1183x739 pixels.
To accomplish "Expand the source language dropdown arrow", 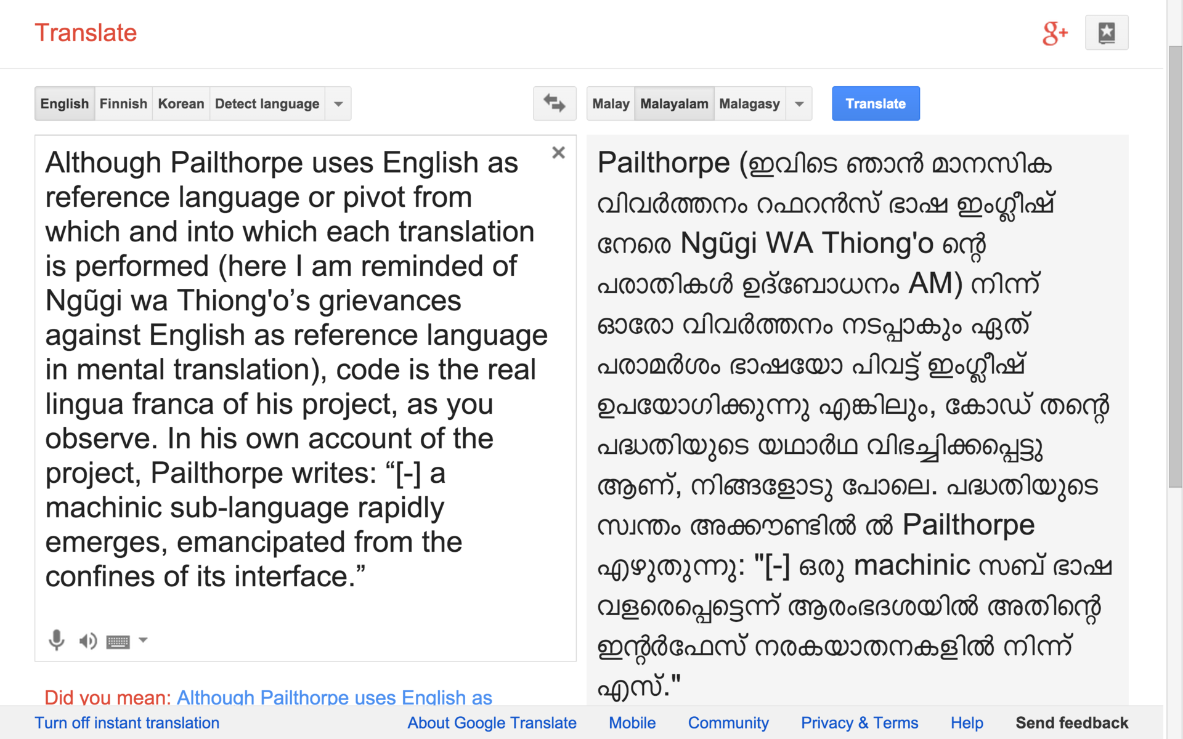I will (x=338, y=103).
